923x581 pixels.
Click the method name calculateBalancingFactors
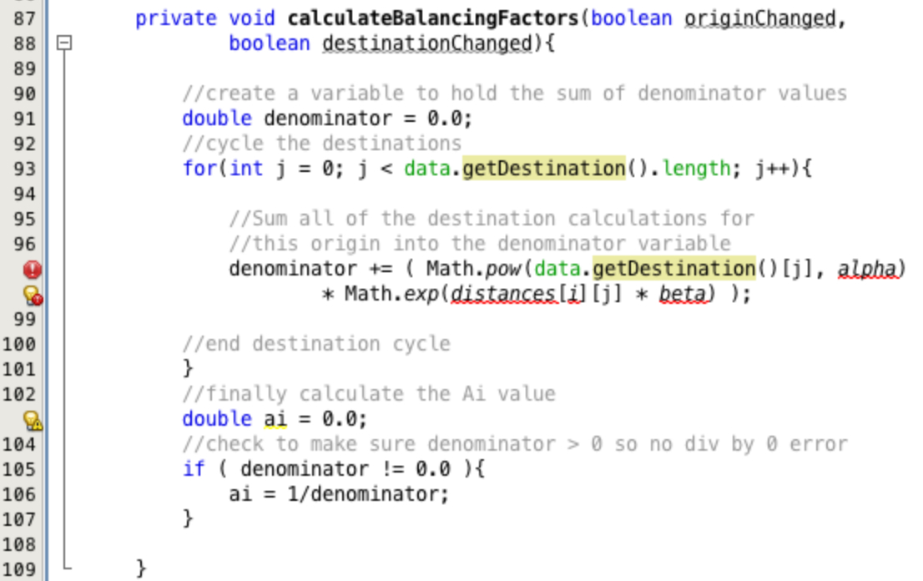tap(433, 18)
